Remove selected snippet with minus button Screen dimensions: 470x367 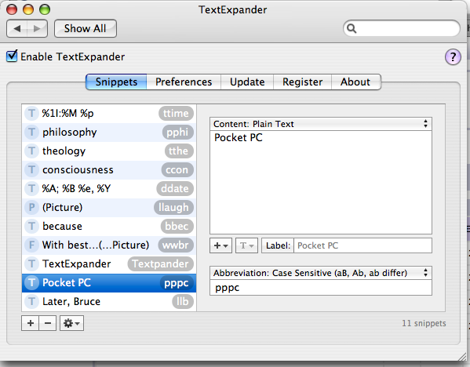(x=48, y=323)
